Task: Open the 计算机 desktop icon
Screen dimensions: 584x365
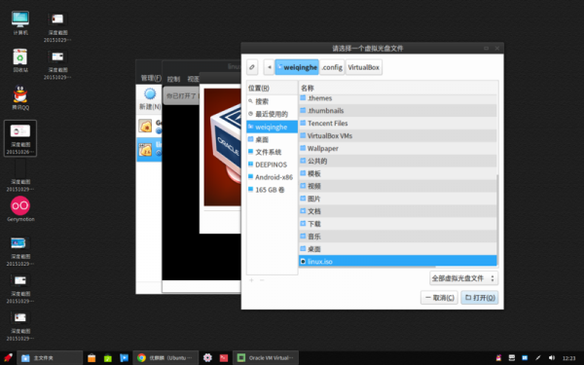Action: click(x=20, y=23)
